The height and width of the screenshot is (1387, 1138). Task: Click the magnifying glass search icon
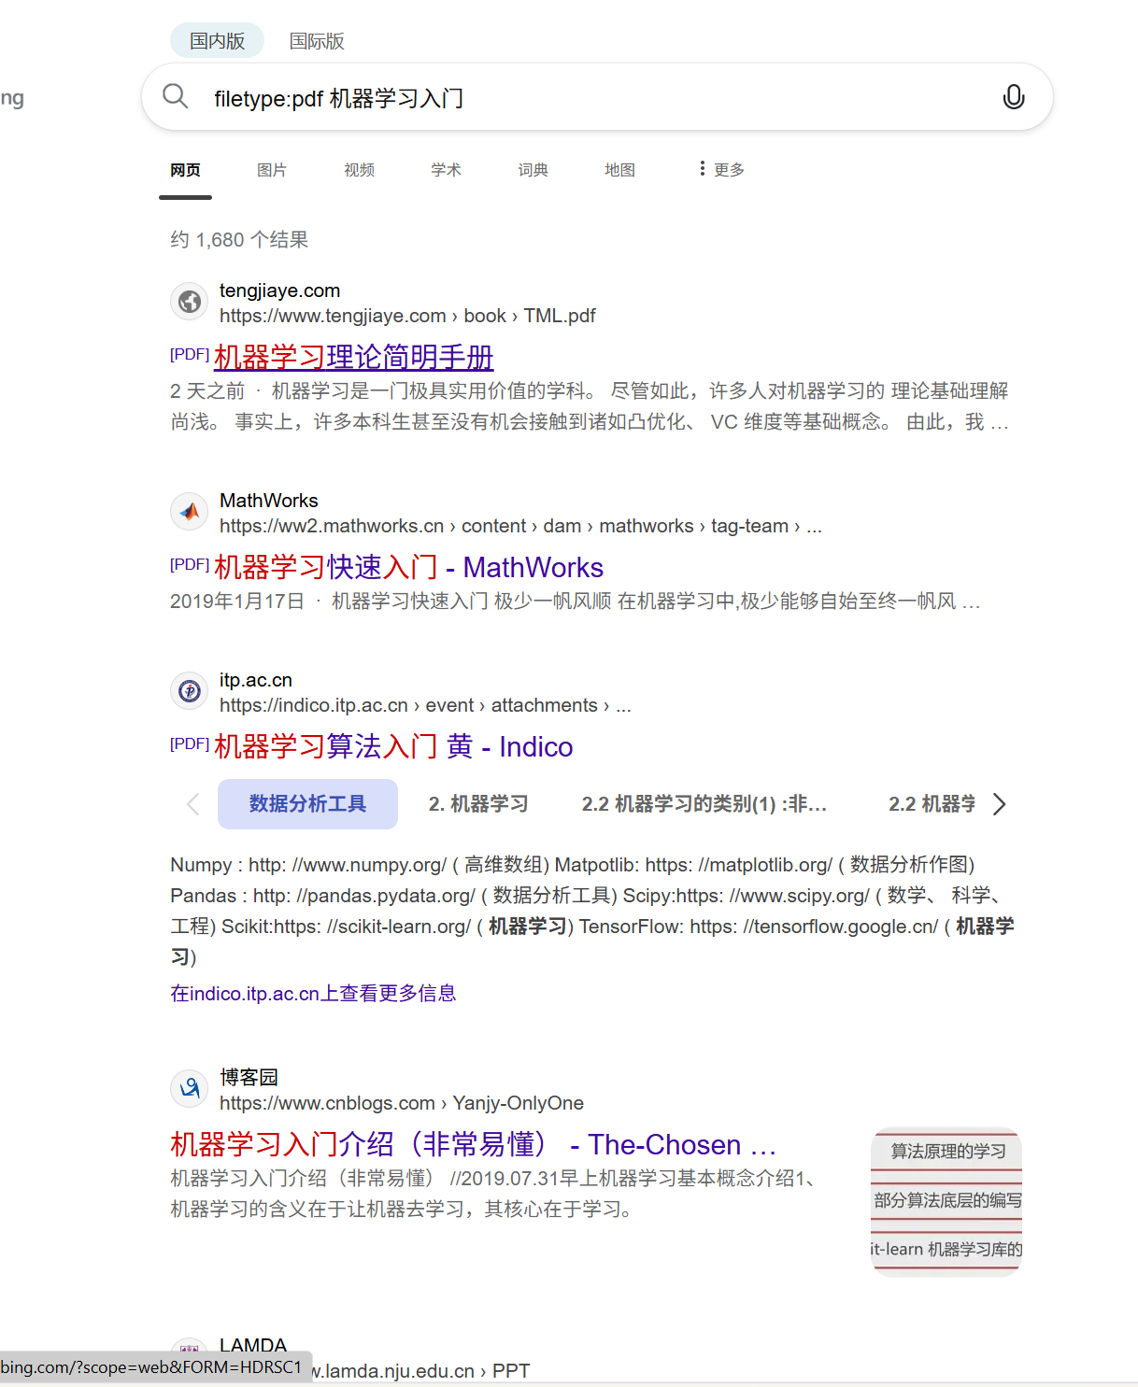coord(176,96)
